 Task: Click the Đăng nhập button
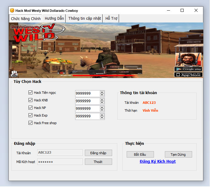[98, 153]
